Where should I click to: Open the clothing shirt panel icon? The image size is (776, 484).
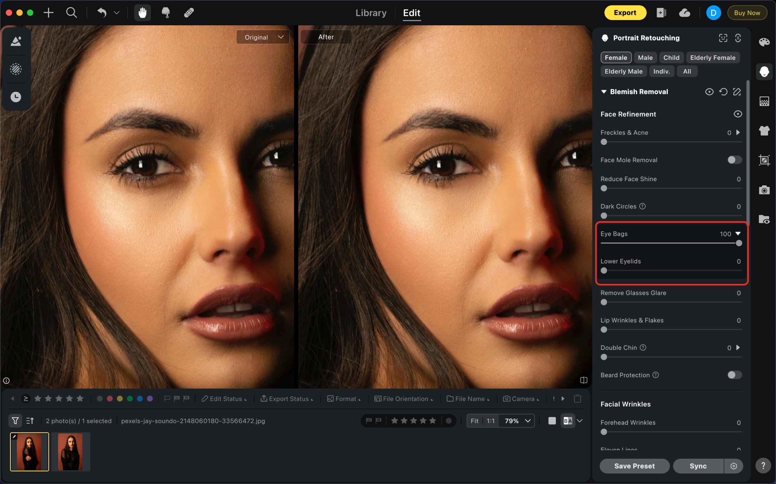tap(764, 130)
